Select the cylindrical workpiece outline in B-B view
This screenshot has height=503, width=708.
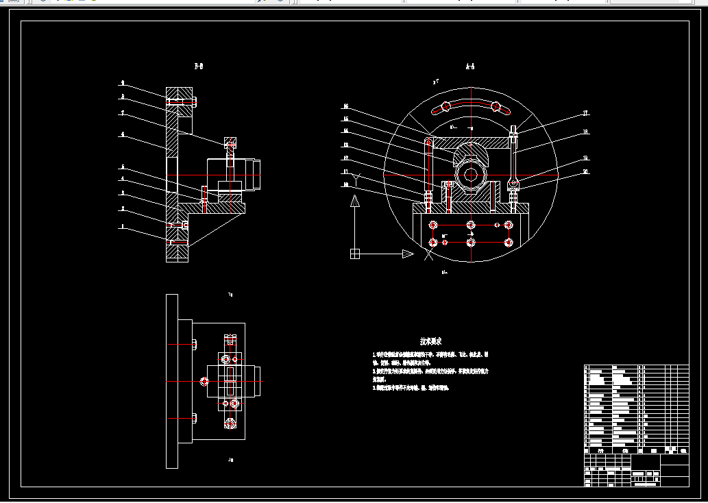tap(234, 175)
